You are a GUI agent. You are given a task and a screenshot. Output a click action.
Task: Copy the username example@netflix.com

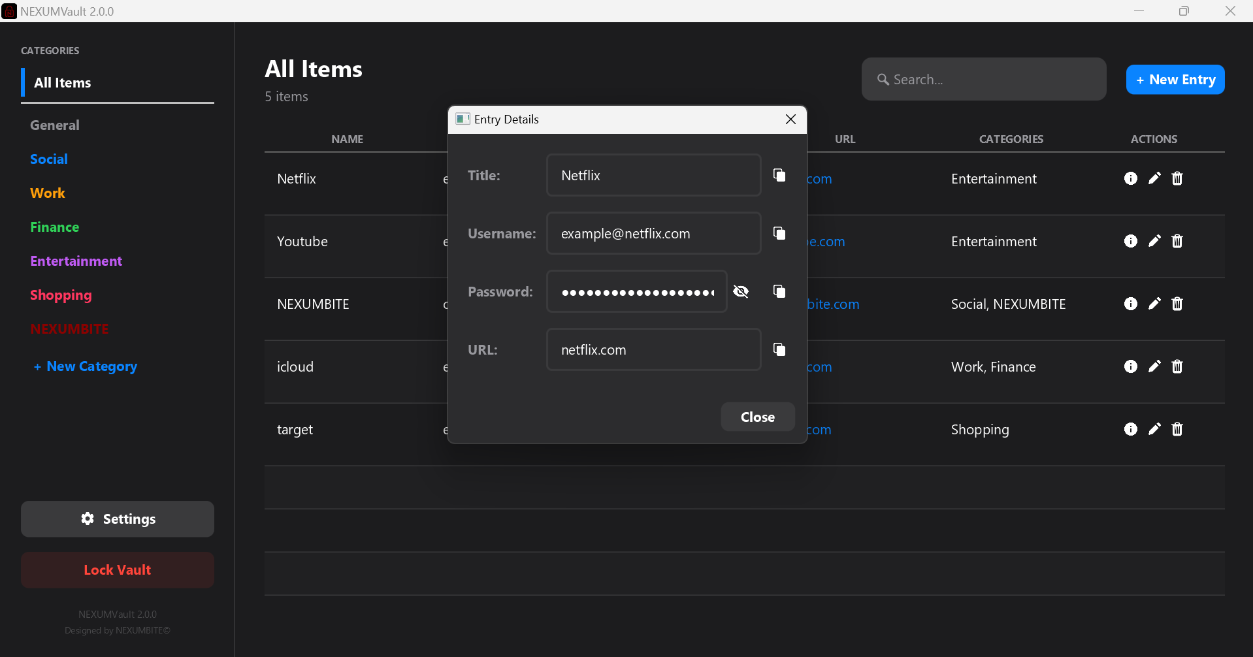click(x=779, y=233)
